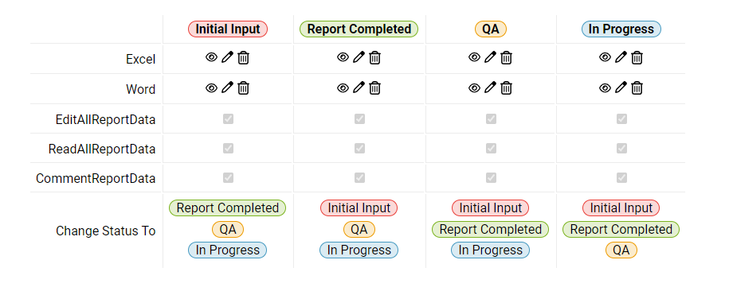729x291 pixels.
Task: Click the Excel edit pencil under Initial Input
Action: pyautogui.click(x=227, y=57)
